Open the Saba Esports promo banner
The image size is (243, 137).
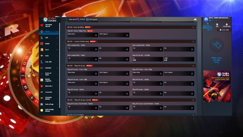pos(217,86)
